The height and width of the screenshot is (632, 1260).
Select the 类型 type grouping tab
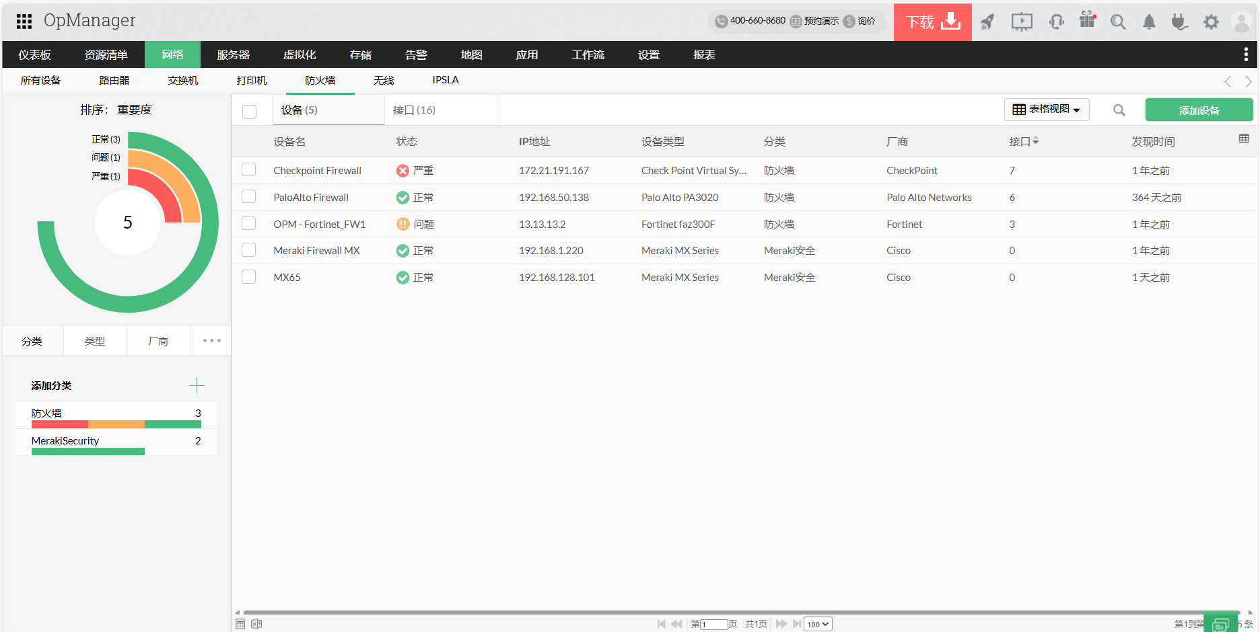coord(95,341)
